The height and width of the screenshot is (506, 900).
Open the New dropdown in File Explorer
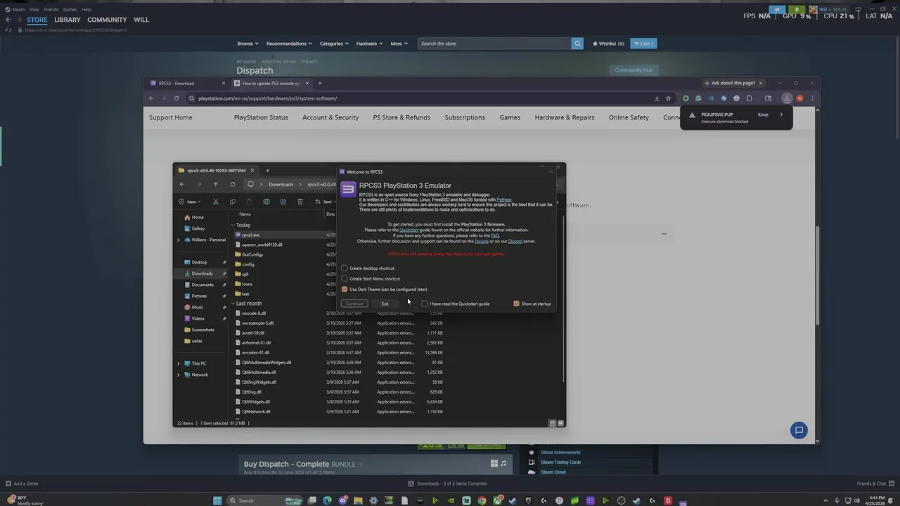191,202
